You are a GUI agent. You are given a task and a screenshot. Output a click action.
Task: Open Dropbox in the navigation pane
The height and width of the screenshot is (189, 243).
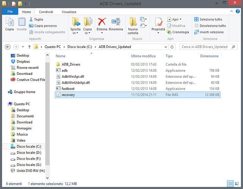[x=20, y=61]
